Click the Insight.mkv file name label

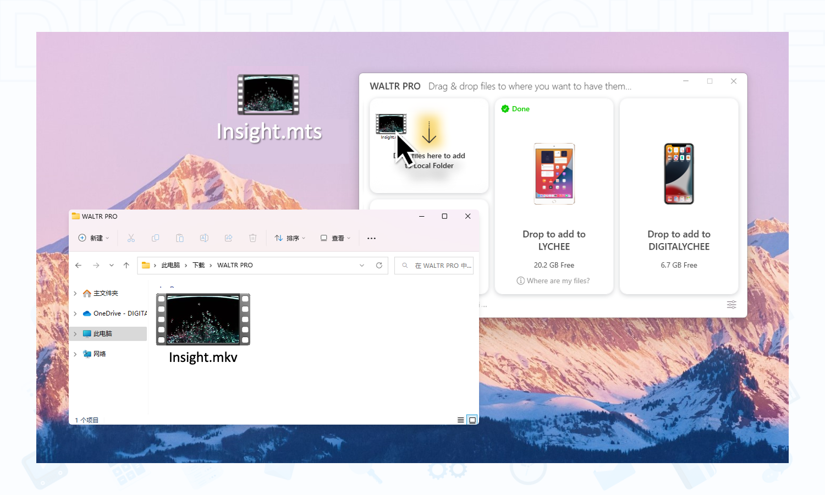(x=203, y=358)
